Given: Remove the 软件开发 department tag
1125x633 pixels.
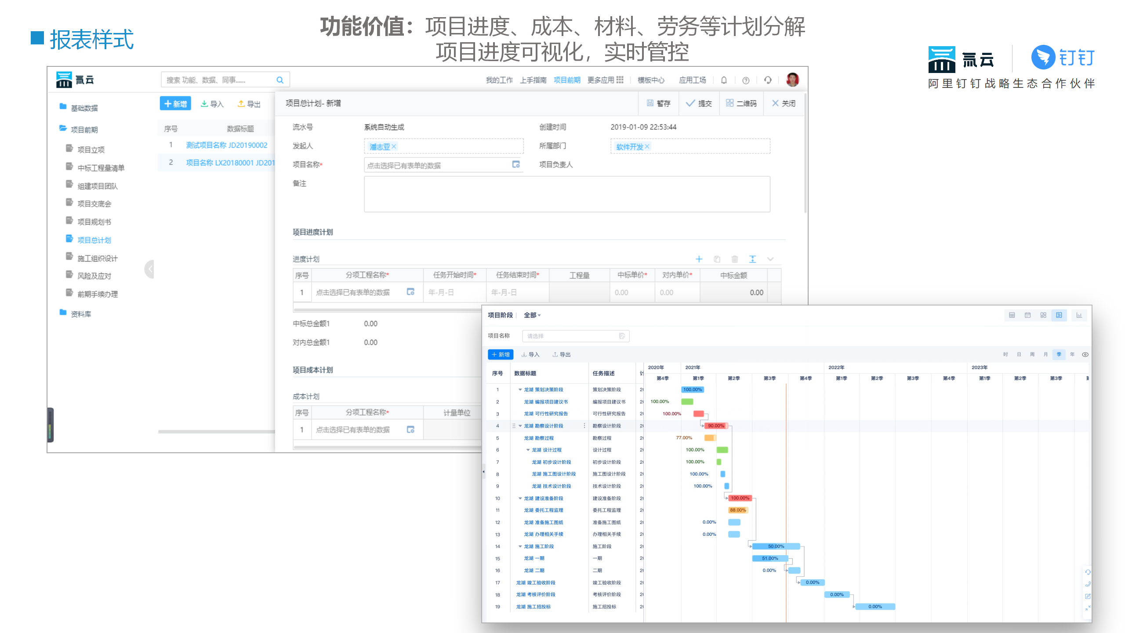Looking at the screenshot, I should [647, 146].
